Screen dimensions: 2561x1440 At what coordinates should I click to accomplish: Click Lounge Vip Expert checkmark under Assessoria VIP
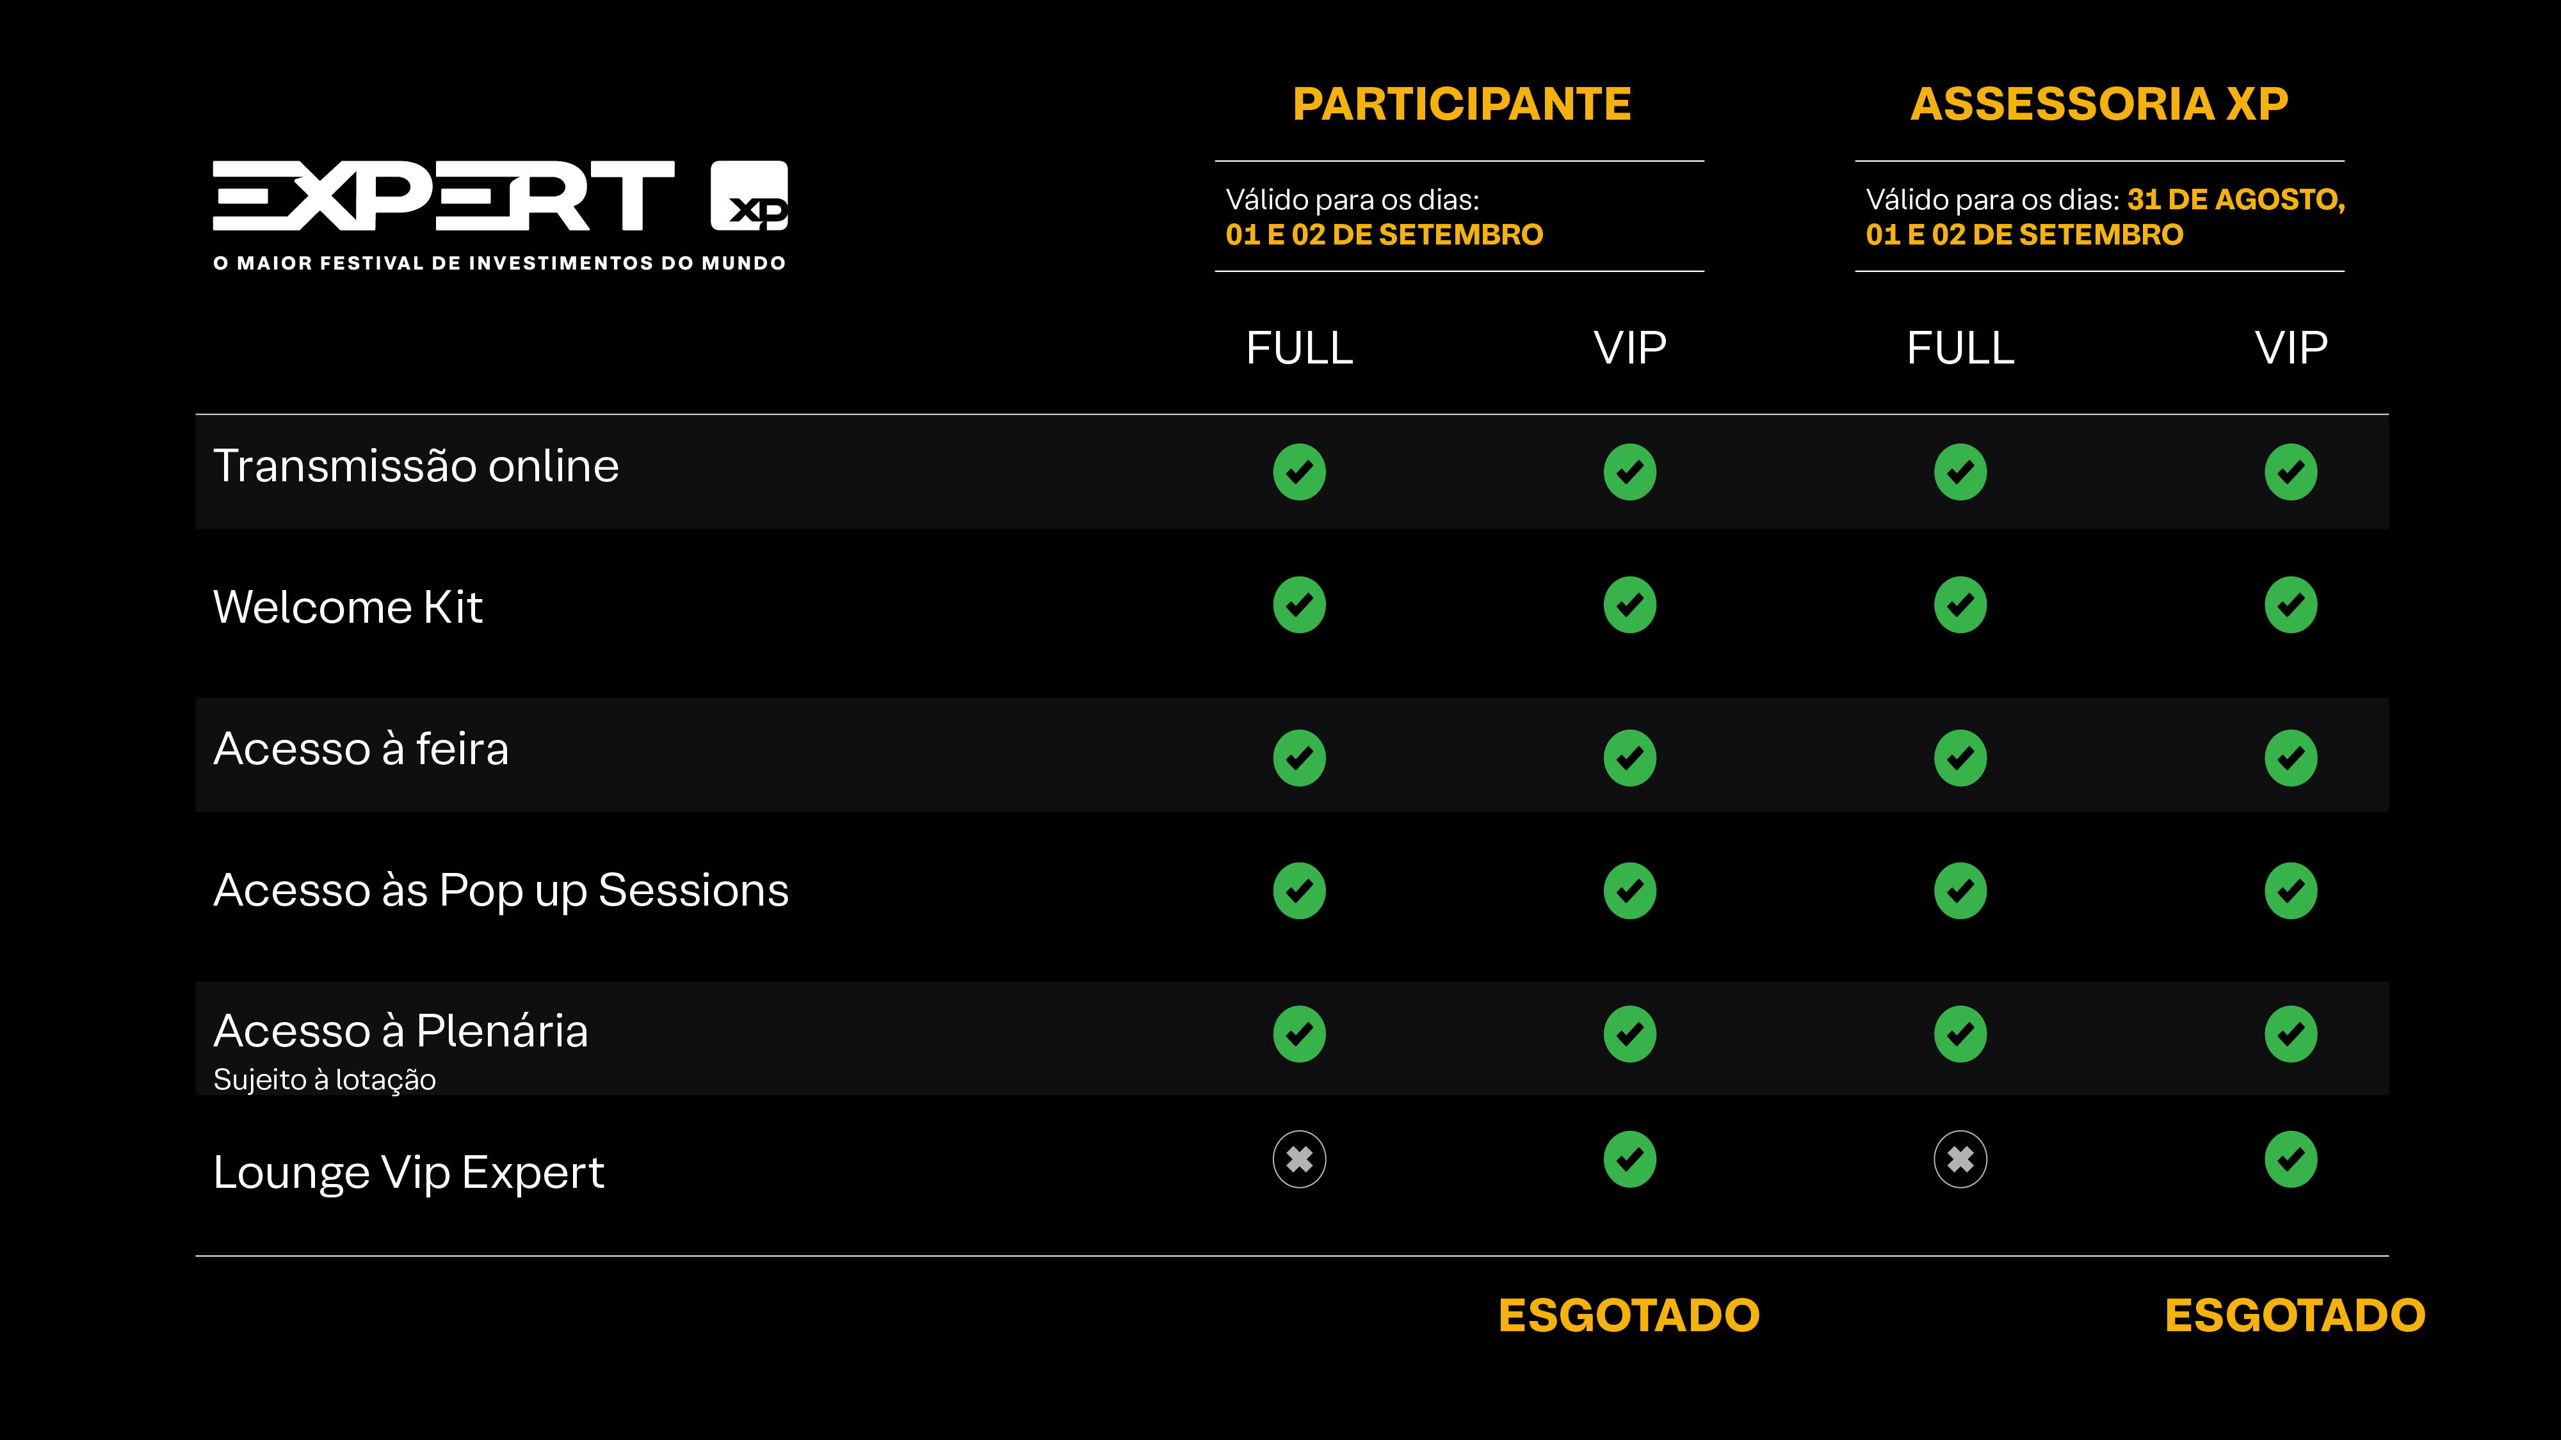tap(2291, 1160)
